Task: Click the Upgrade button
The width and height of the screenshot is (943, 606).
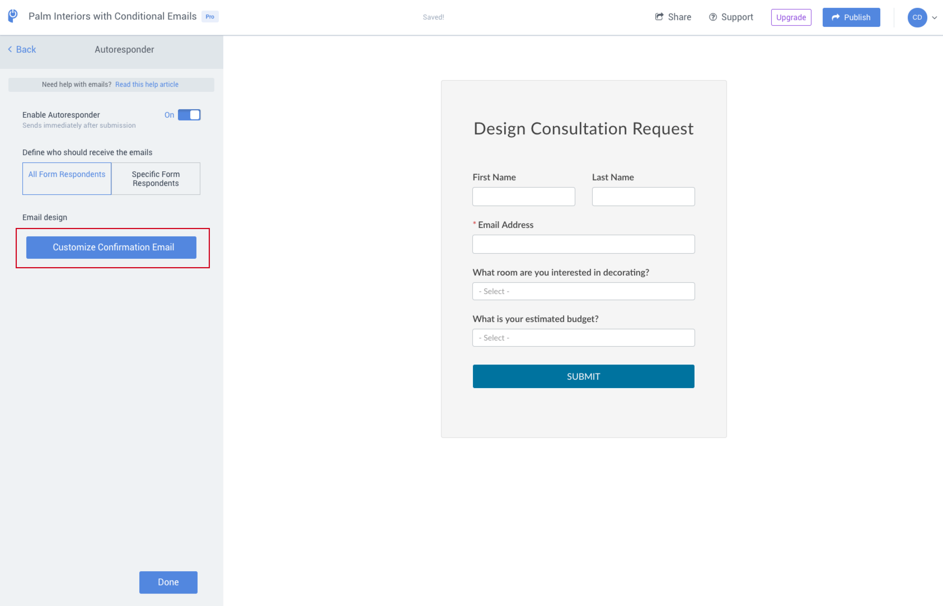Action: 791,17
